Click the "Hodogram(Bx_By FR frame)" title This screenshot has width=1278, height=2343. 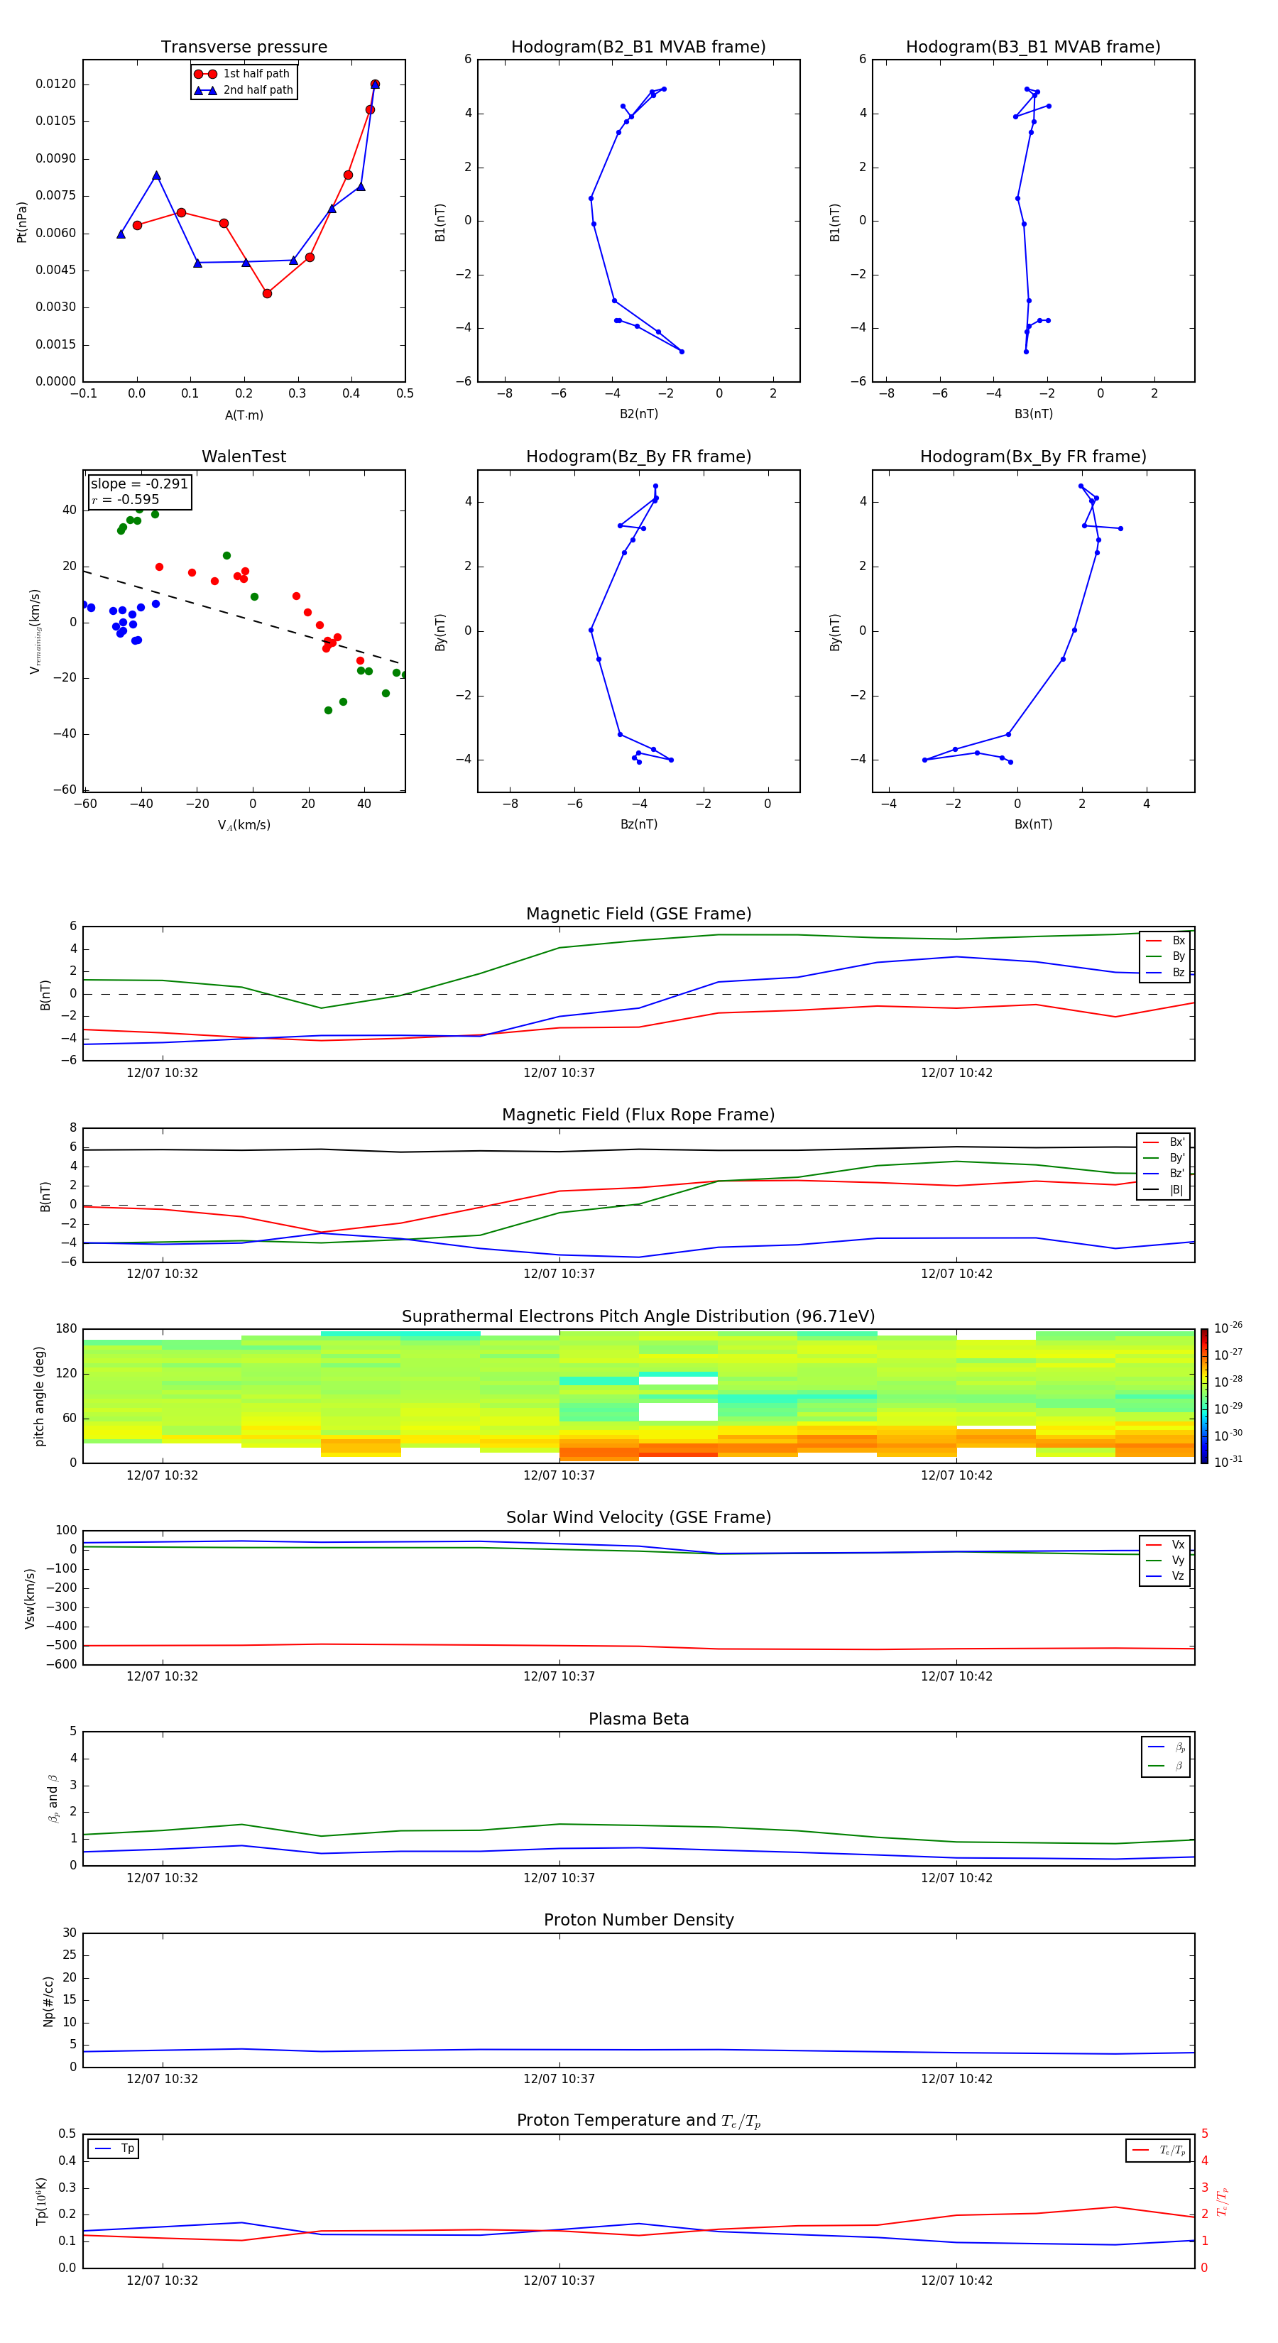tap(1033, 457)
